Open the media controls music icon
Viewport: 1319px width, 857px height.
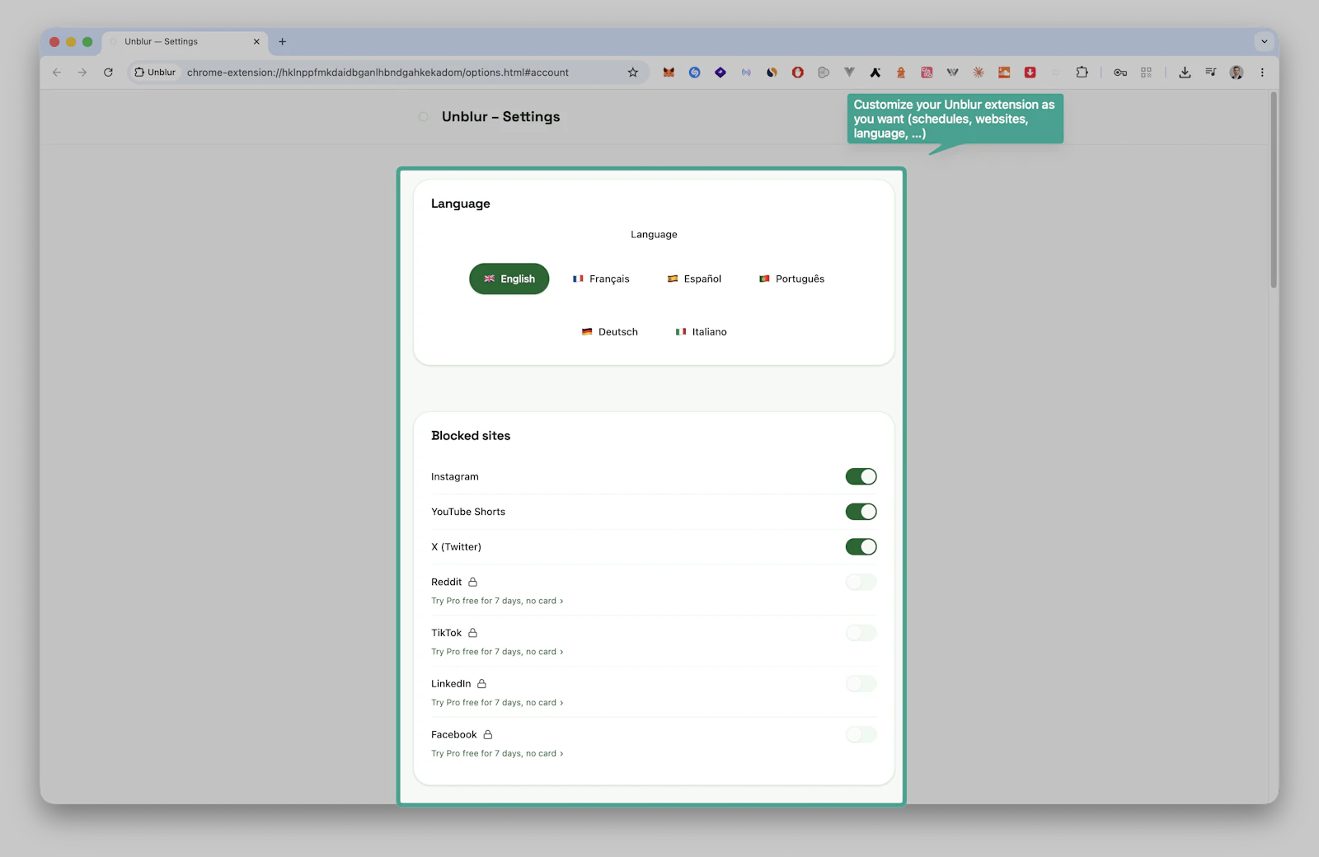pos(1210,73)
